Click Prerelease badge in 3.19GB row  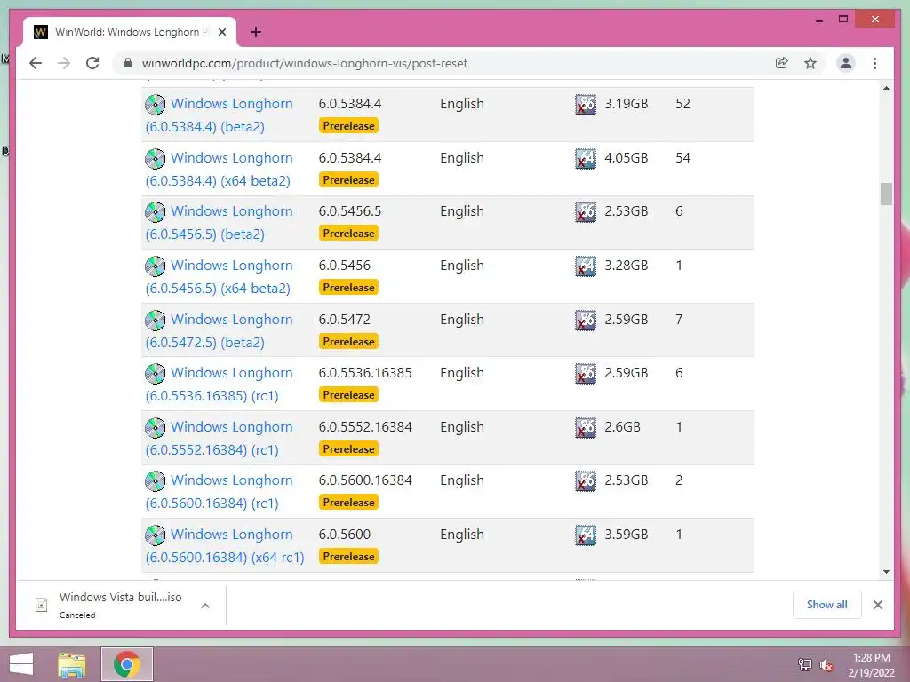(x=348, y=126)
